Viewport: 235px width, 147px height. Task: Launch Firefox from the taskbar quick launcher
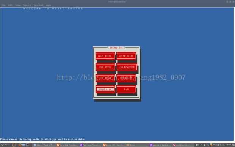pyautogui.click(x=20, y=145)
